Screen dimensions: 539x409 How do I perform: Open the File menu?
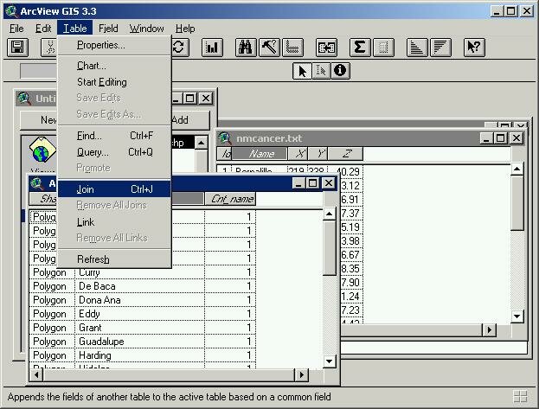tap(16, 29)
